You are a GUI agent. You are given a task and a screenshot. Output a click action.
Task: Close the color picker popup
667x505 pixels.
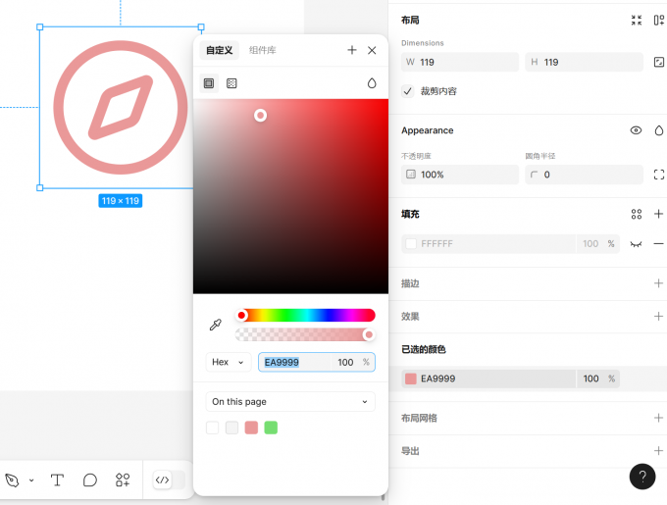[x=372, y=51]
